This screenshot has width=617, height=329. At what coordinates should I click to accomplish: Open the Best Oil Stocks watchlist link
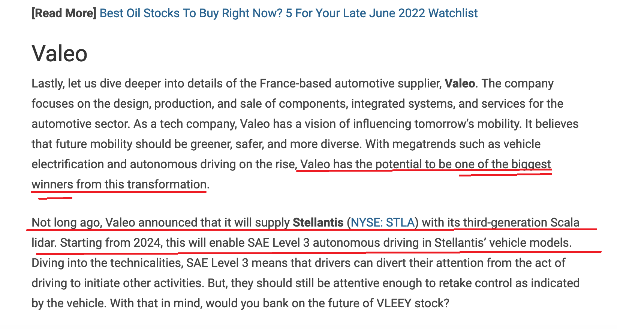(289, 13)
